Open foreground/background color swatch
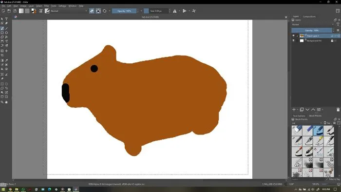This screenshot has width=341, height=192. click(x=34, y=11)
